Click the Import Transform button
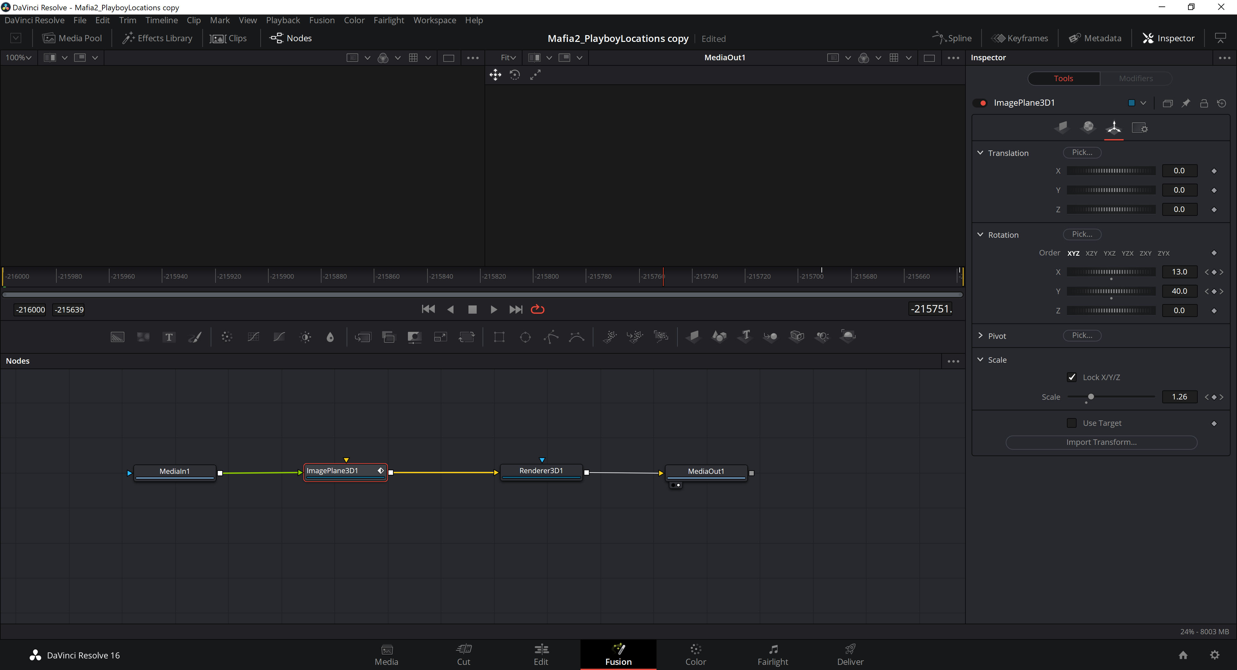The image size is (1237, 670). (x=1101, y=442)
